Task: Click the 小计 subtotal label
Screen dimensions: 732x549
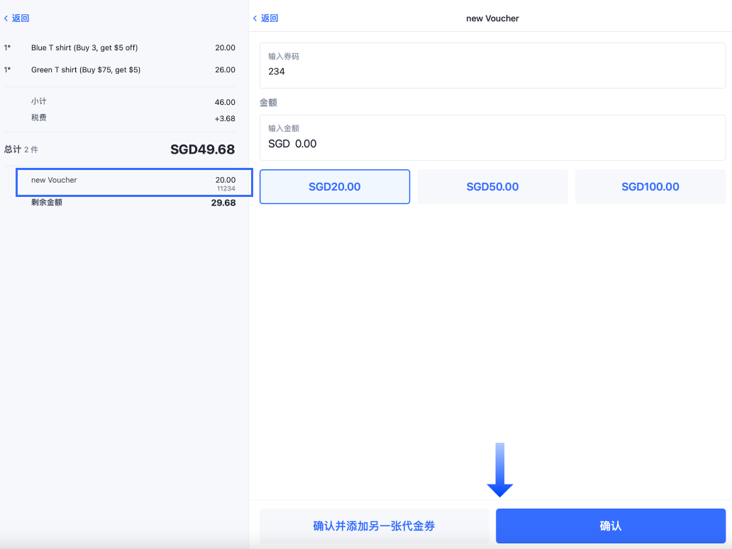Action: click(39, 101)
